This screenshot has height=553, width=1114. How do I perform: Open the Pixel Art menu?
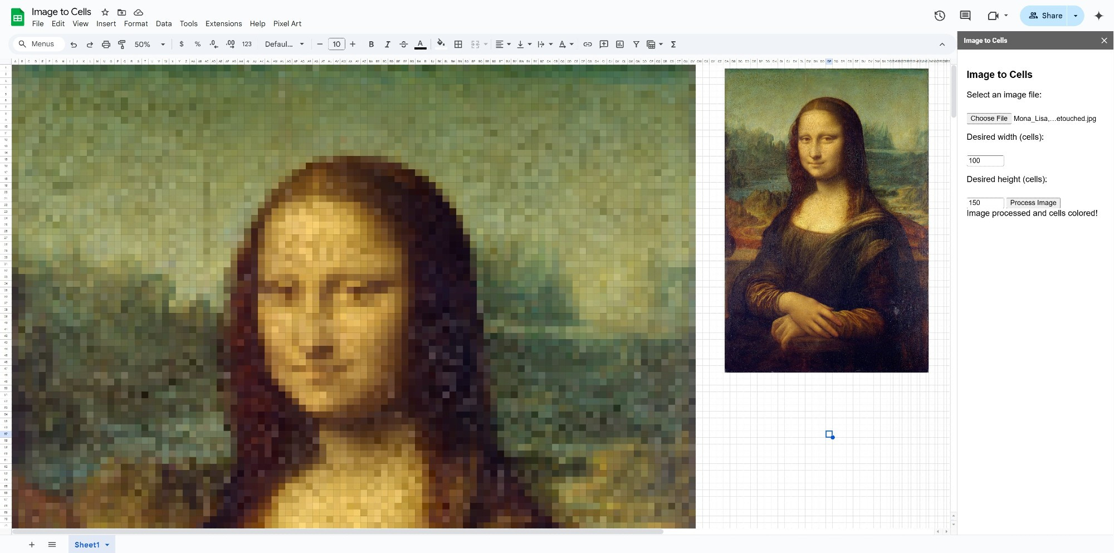pos(287,23)
